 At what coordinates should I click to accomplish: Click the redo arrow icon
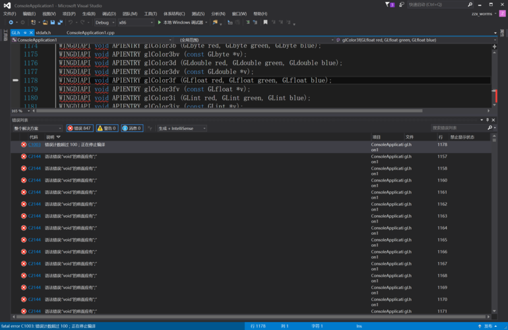82,22
